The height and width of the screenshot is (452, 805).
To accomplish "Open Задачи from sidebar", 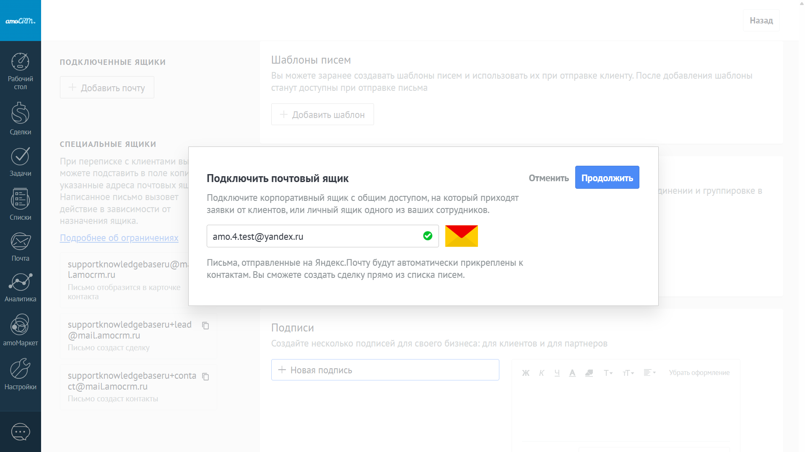I will [x=20, y=162].
